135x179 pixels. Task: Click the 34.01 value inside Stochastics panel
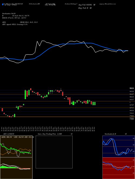tap(131, 151)
